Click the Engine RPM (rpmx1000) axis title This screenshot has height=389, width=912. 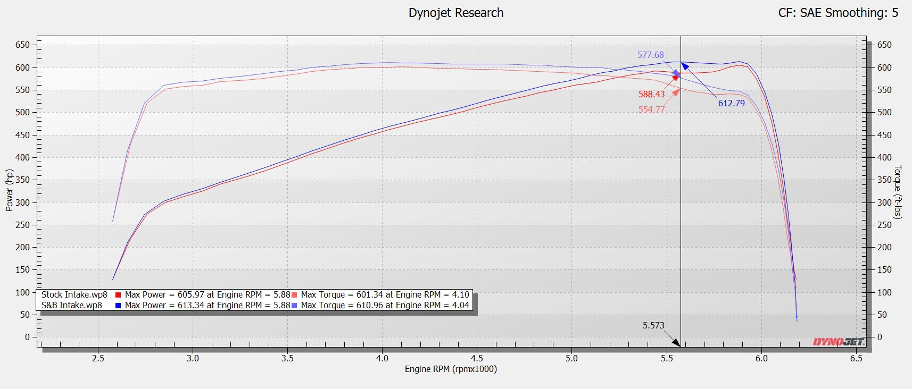coord(451,369)
